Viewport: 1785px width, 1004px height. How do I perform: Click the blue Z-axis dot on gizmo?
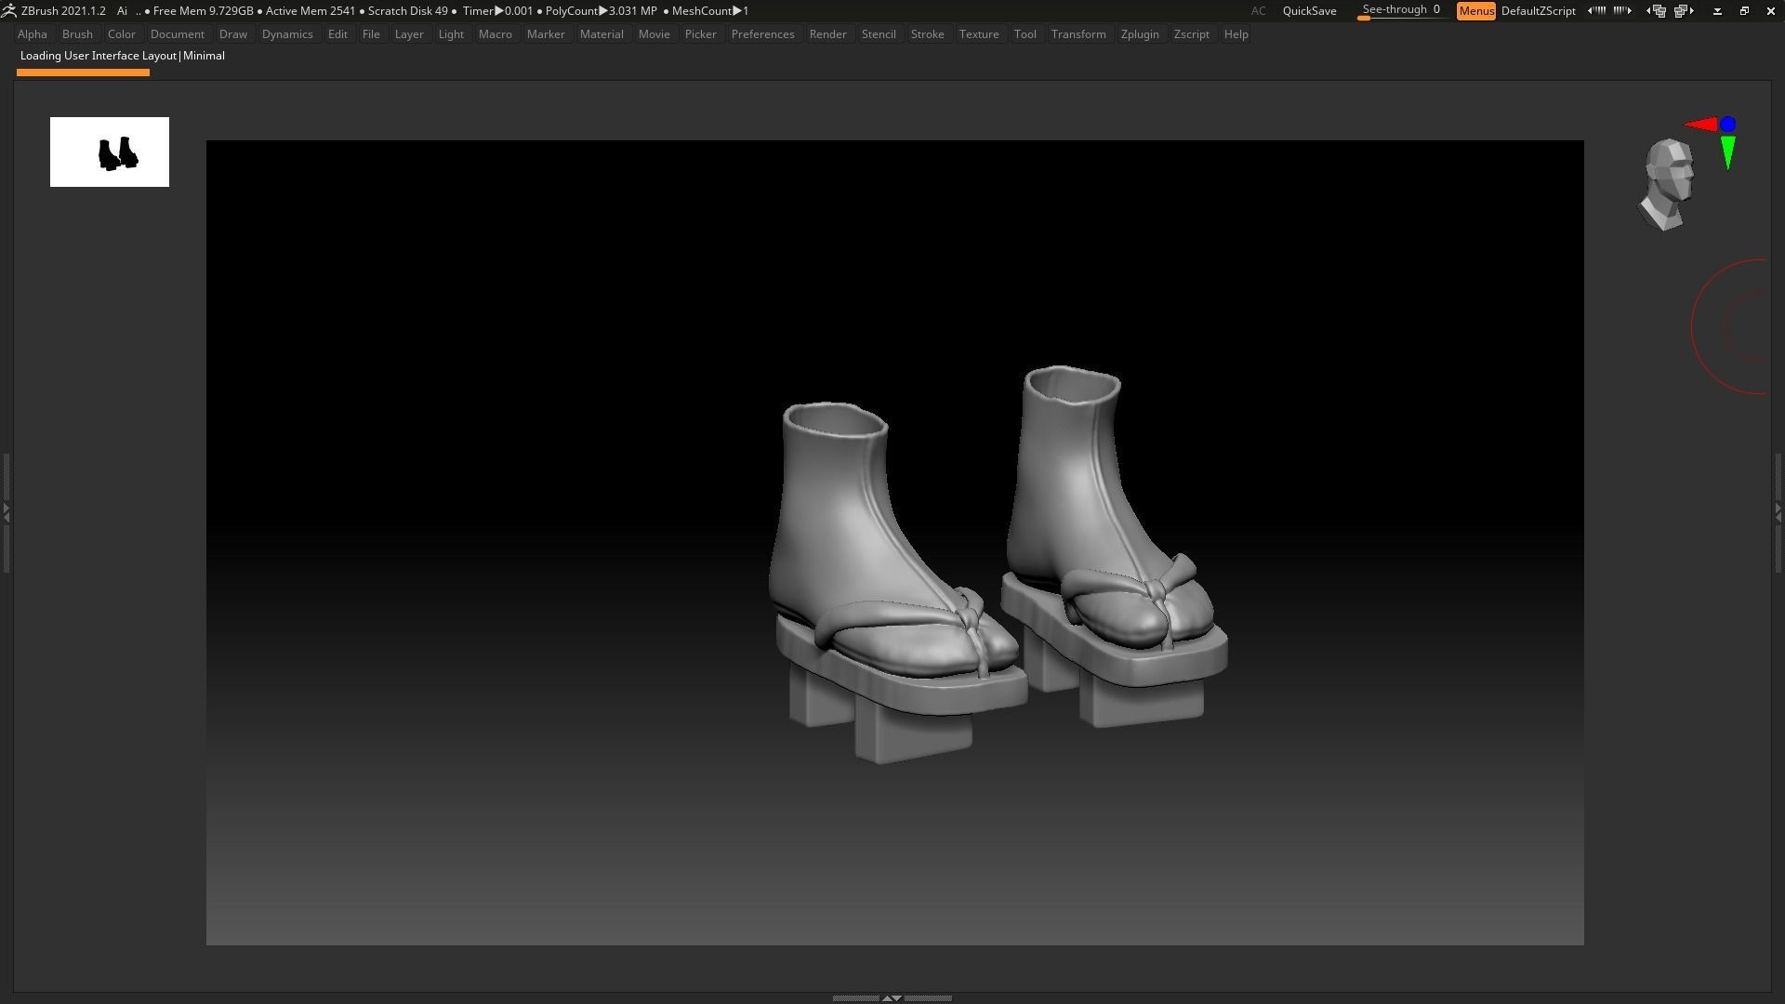[x=1727, y=124]
